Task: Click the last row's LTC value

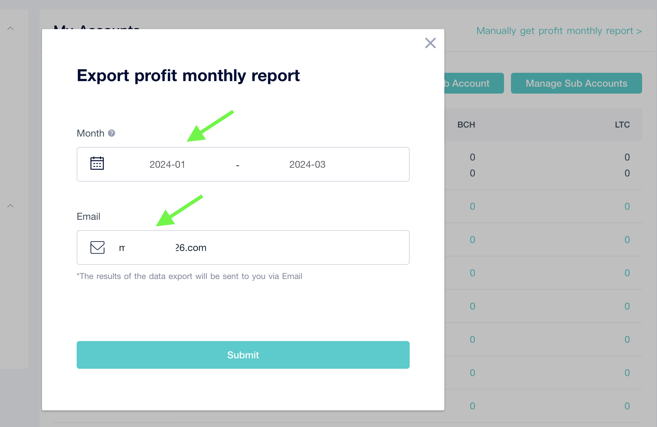Action: [627, 406]
